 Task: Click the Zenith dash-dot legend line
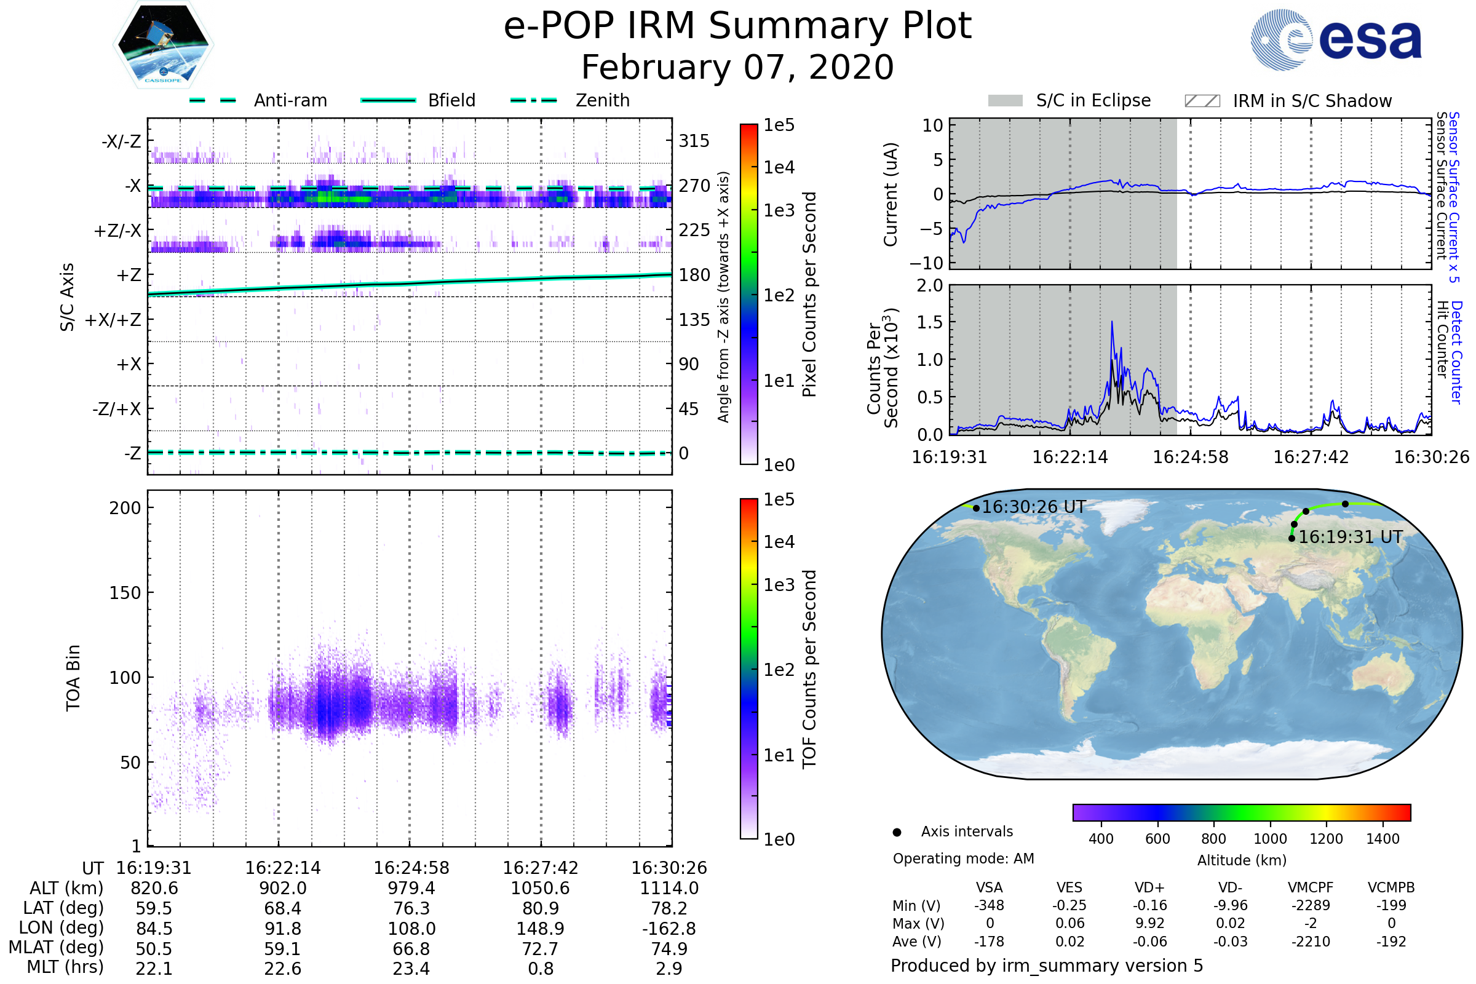tap(533, 100)
